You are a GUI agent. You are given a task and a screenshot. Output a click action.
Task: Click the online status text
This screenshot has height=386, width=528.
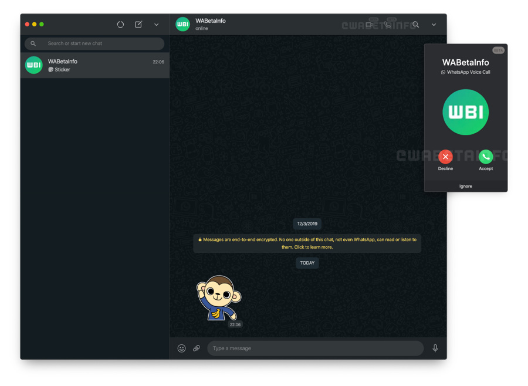(202, 29)
